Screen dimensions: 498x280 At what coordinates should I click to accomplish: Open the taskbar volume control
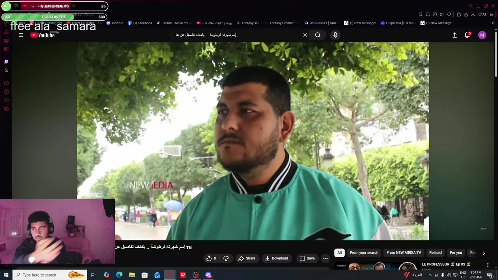coord(449,275)
